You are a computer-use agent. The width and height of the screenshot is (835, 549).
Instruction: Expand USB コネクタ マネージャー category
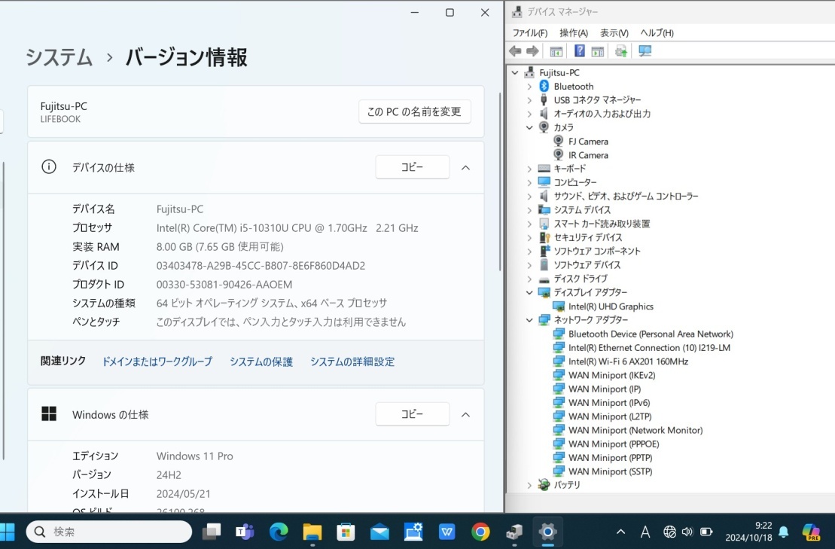(529, 100)
